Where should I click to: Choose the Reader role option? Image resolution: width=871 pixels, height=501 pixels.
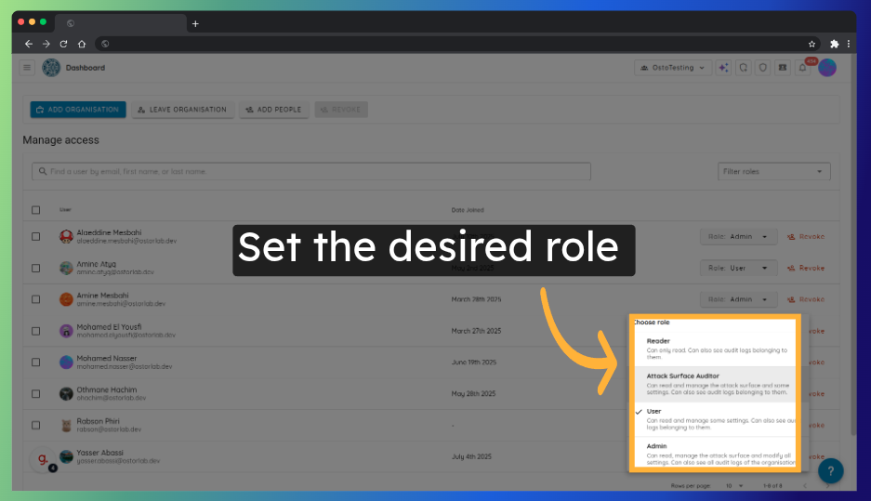714,346
